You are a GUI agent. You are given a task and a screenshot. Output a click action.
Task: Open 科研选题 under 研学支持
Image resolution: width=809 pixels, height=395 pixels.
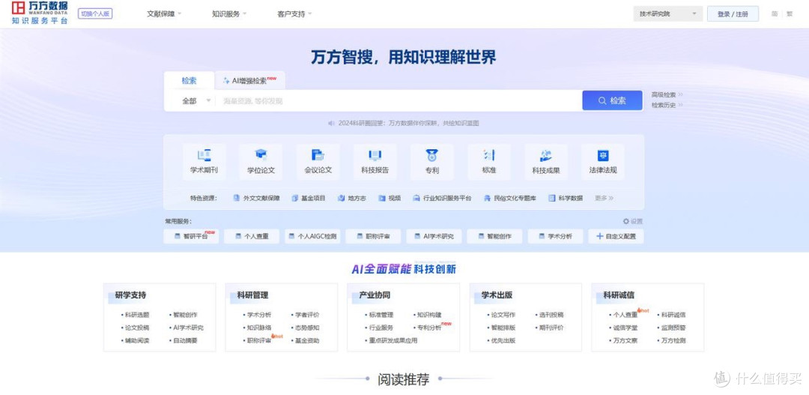(137, 315)
